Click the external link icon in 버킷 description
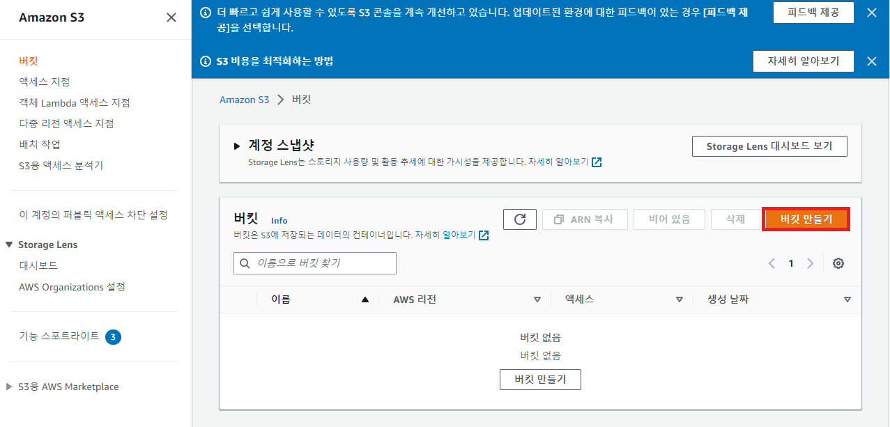Viewport: 890px width, 427px height. (x=484, y=235)
